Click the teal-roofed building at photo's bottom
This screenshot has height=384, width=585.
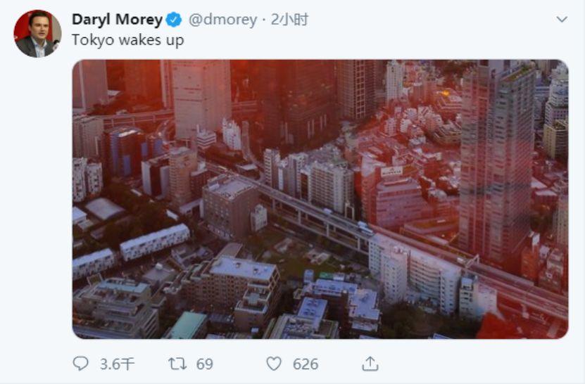(x=188, y=326)
